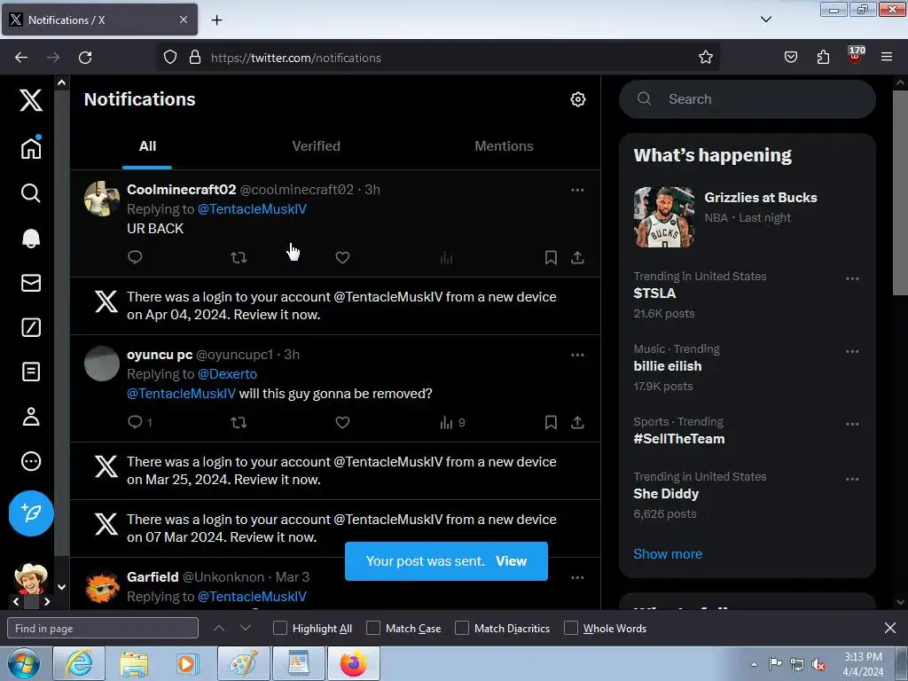
Task: Open Grizzlies at Bucks event
Action: pyautogui.click(x=747, y=217)
